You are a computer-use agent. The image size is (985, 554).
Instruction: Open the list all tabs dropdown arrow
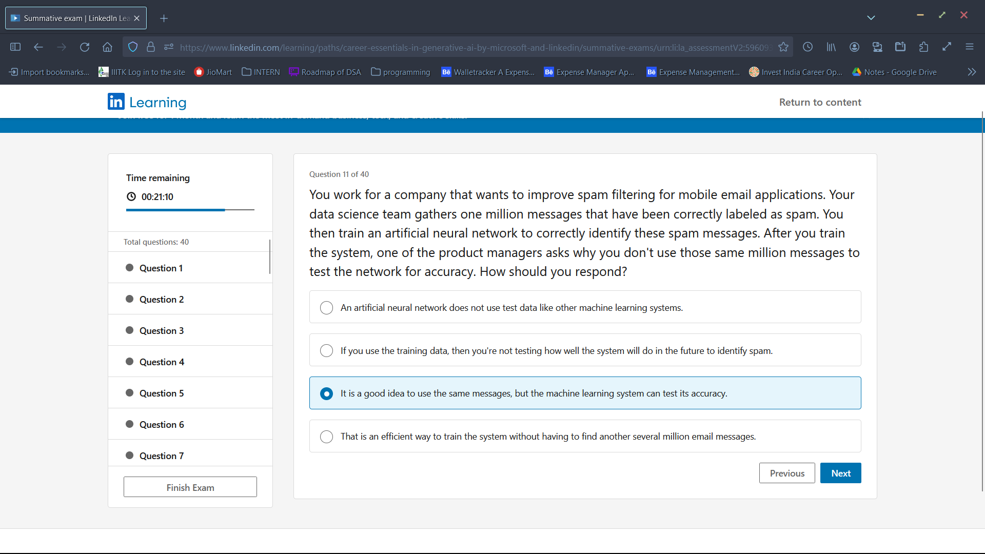[x=871, y=18]
